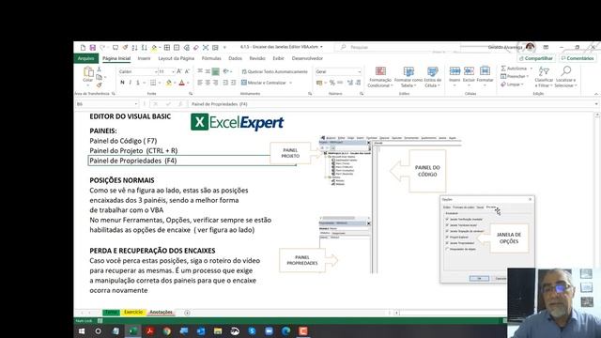Click the formula bar text
Screen dimensions: 601x338
tap(219, 104)
